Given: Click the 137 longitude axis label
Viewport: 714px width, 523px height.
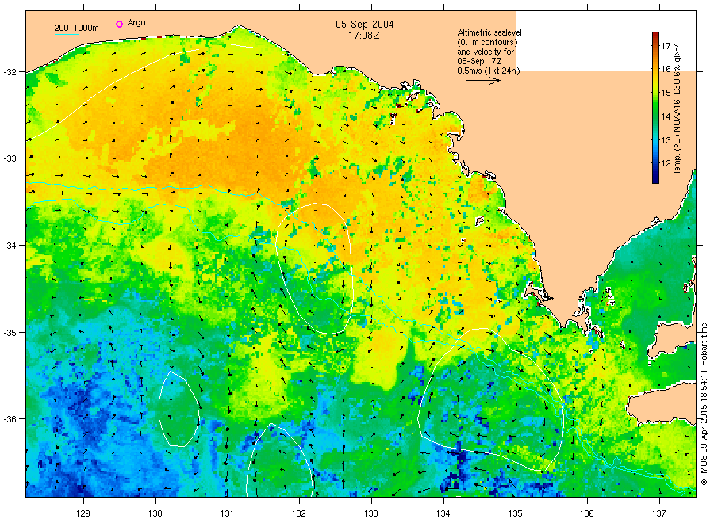Looking at the screenshot, I should [659, 513].
